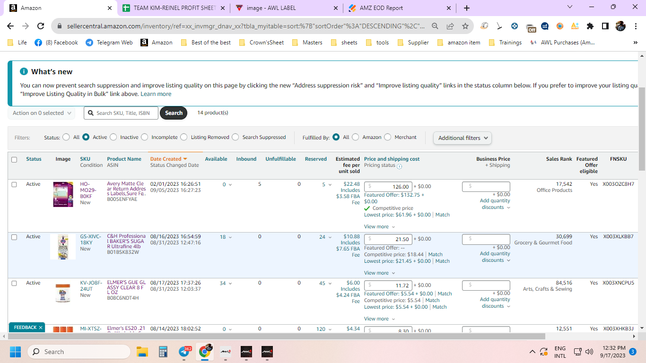Sort the table by Date Created column
Image resolution: width=646 pixels, height=363 pixels.
pos(168,159)
